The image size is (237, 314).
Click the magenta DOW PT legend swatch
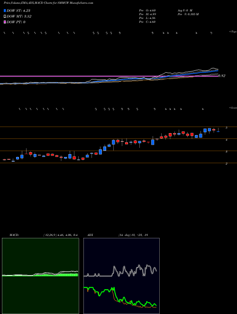pyautogui.click(x=5, y=22)
